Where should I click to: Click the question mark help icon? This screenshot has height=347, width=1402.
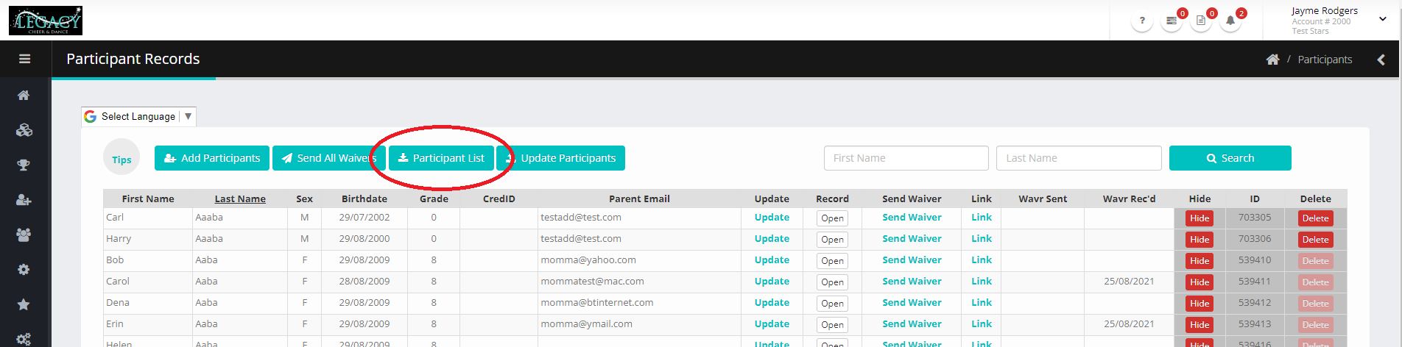coord(1142,21)
